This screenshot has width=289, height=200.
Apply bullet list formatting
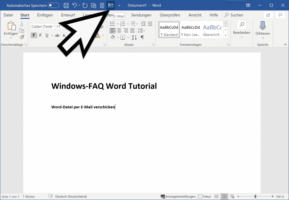112,24
